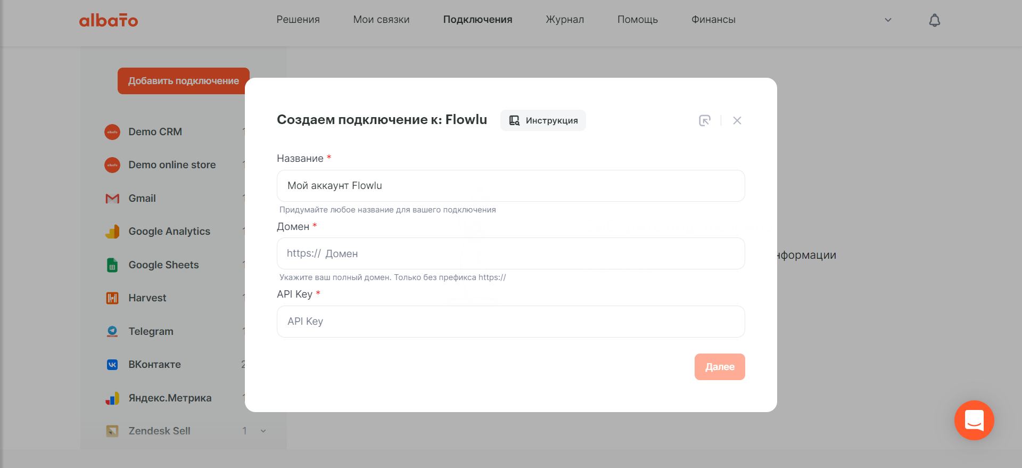Select the Gmail label
The image size is (1022, 468).
(142, 198)
